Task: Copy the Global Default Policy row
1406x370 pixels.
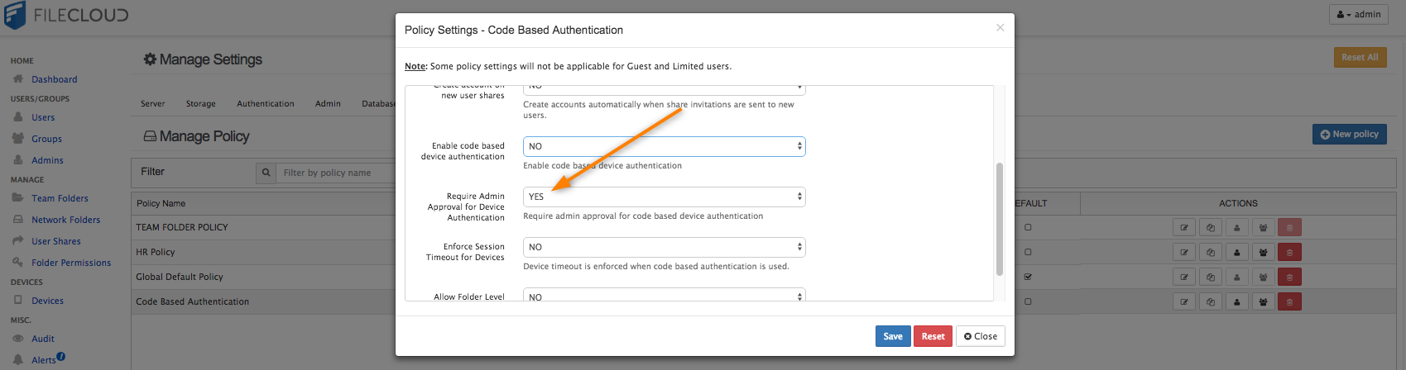Action: [x=1211, y=277]
